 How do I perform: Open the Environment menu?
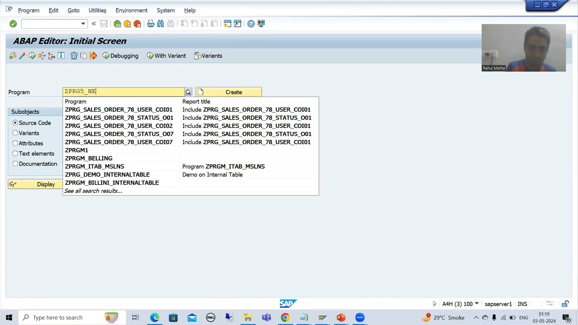click(x=131, y=10)
